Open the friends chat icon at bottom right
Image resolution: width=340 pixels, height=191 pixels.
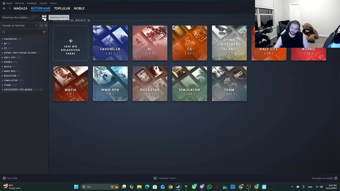point(336,178)
